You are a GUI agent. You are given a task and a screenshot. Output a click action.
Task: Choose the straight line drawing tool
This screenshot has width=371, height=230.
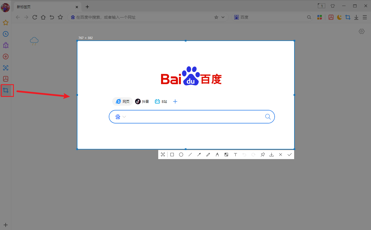pos(190,155)
